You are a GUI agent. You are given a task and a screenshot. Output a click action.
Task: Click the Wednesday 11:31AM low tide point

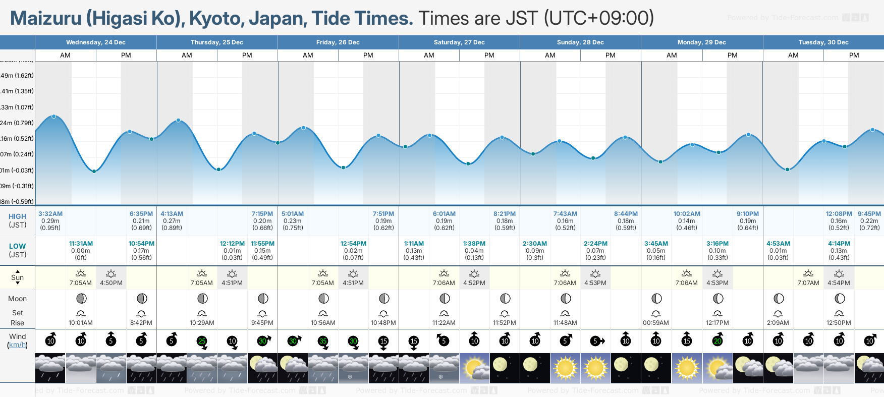[94, 172]
